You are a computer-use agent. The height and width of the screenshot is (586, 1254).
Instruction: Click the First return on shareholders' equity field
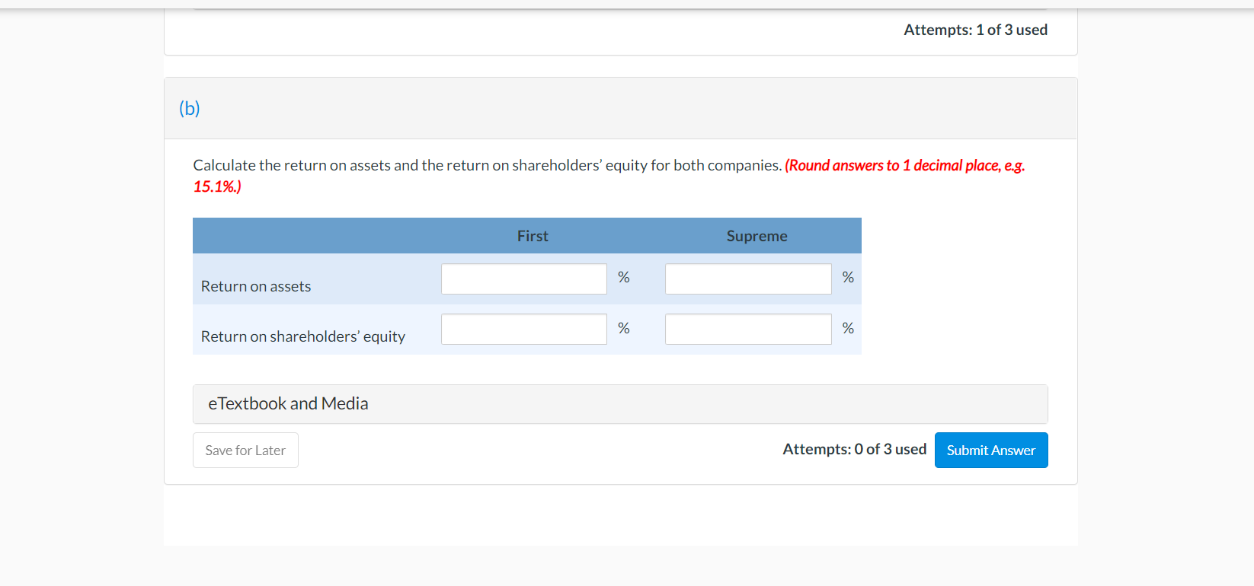523,329
